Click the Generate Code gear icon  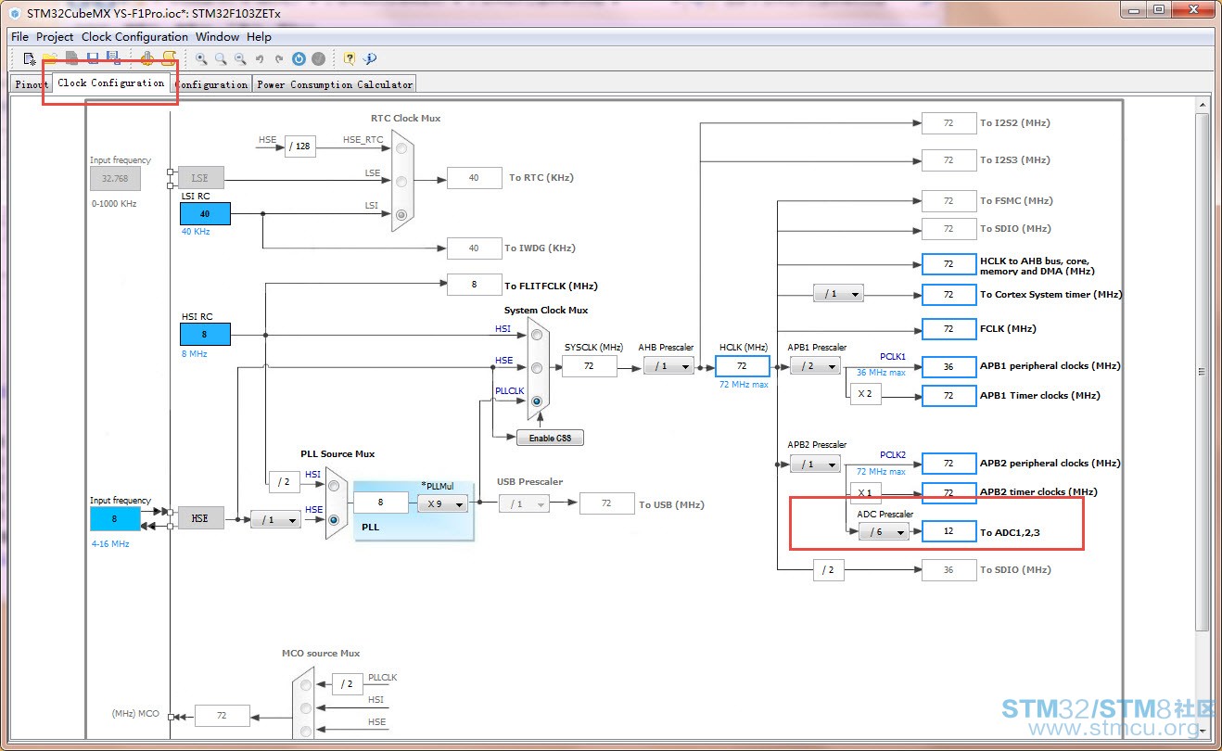coord(147,58)
